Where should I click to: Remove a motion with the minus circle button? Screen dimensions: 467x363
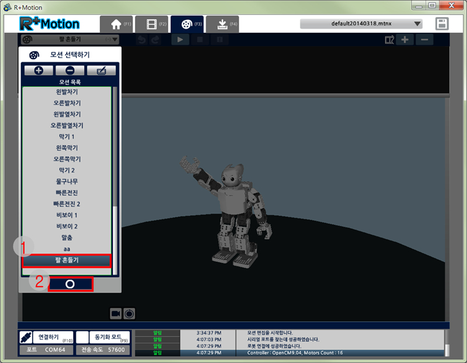coord(70,70)
